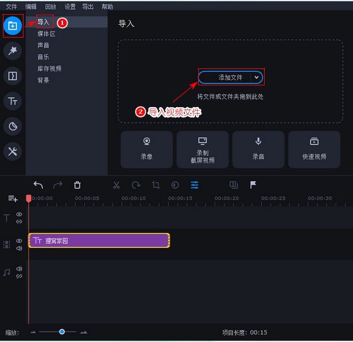Zoom in timeline with large mountain icon

point(84,332)
